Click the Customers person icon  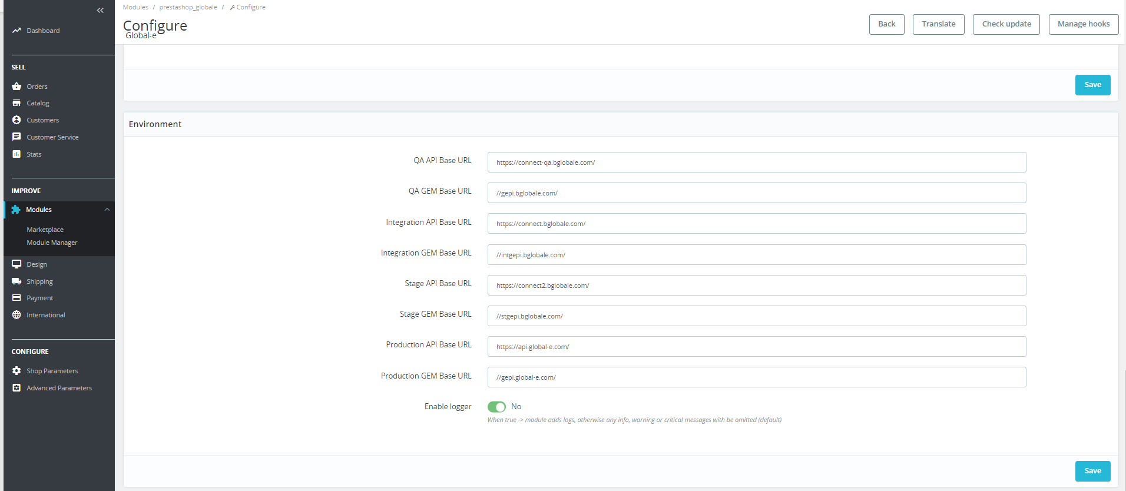point(16,120)
